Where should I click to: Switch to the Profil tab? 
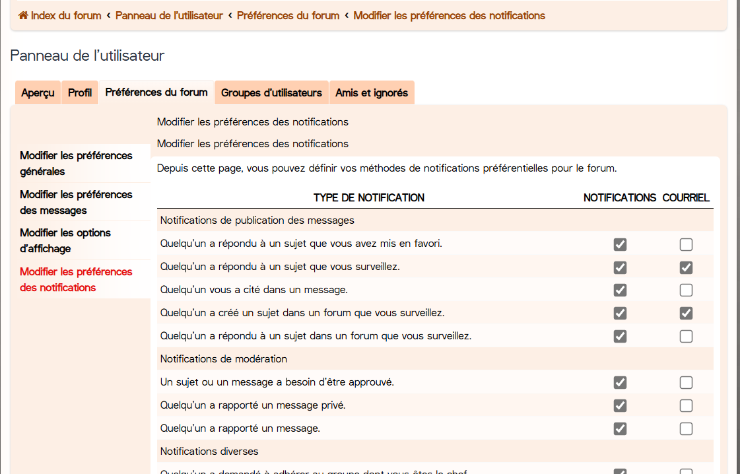point(80,93)
